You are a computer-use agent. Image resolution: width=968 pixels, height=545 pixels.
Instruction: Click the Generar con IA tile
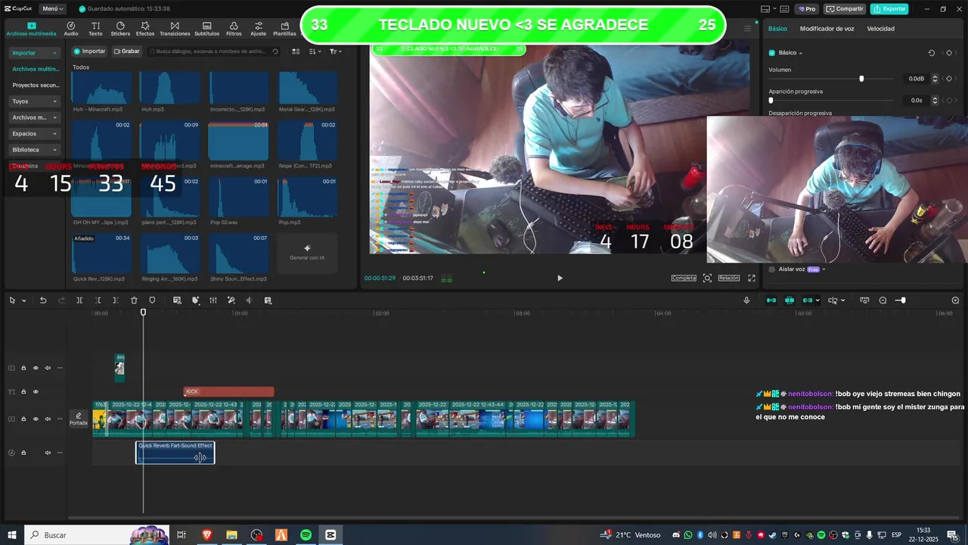pyautogui.click(x=307, y=253)
